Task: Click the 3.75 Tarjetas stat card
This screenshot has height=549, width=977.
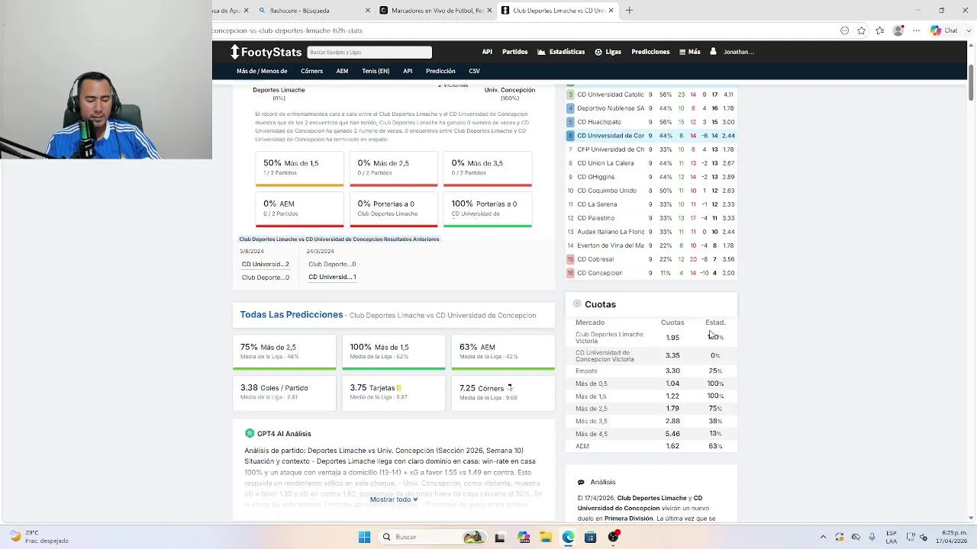Action: [393, 393]
